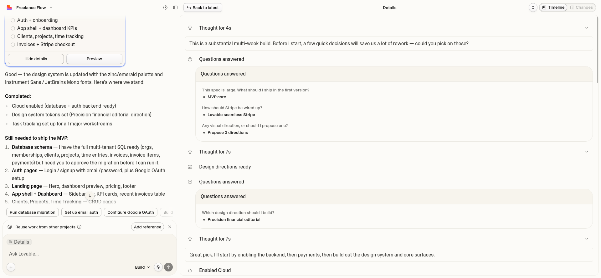Click the Precision financial editorial answer
The height and width of the screenshot is (278, 601).
click(234, 220)
